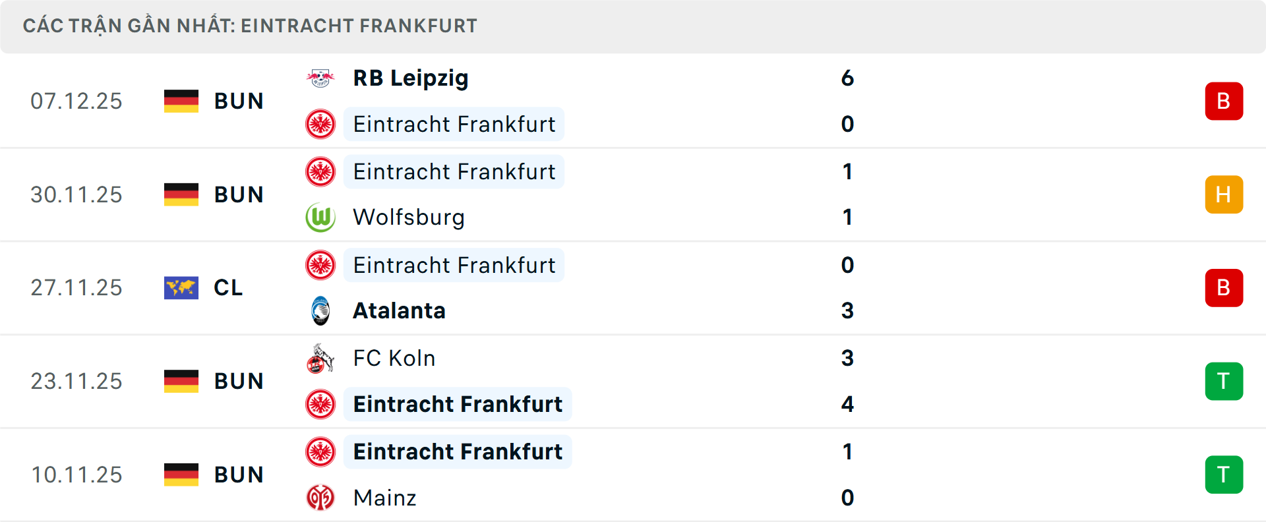This screenshot has height=522, width=1266.
Task: Open the Eintracht Frankfurt team page link
Action: (454, 124)
